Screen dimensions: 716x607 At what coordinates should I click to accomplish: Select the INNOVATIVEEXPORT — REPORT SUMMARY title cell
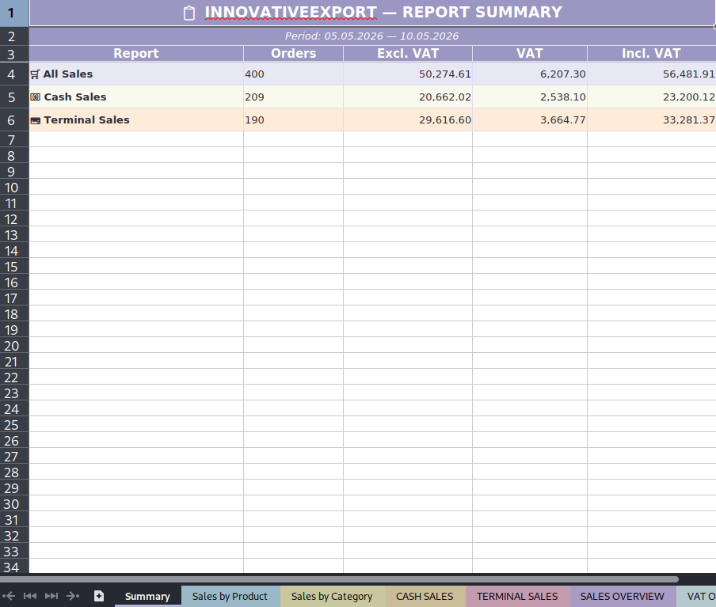[372, 13]
